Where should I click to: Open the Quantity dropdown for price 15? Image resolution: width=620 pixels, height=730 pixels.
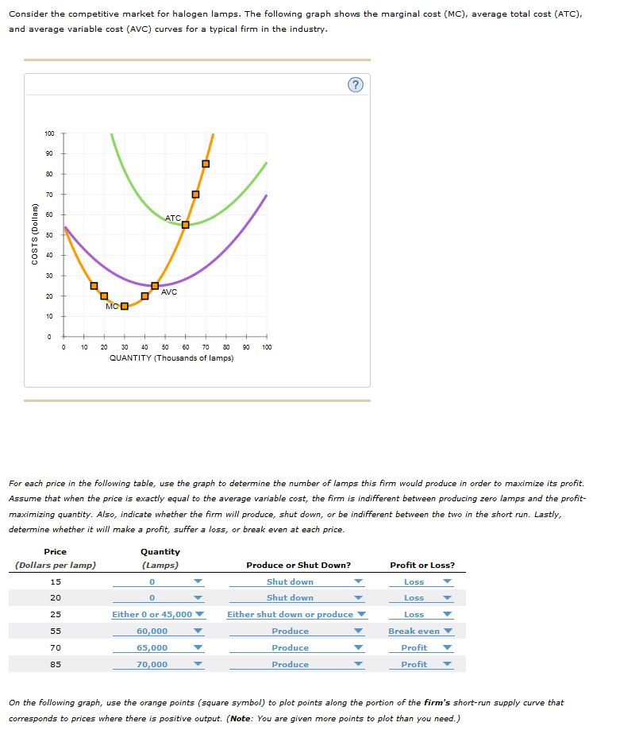coord(158,581)
